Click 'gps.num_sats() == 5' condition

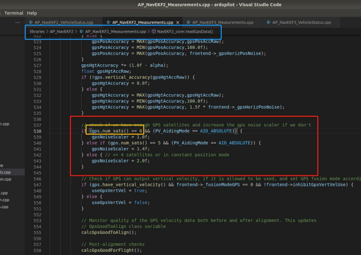point(135,143)
